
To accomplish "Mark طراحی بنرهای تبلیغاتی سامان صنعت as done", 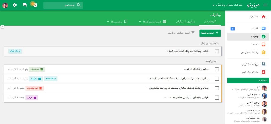I will pos(217,98).
